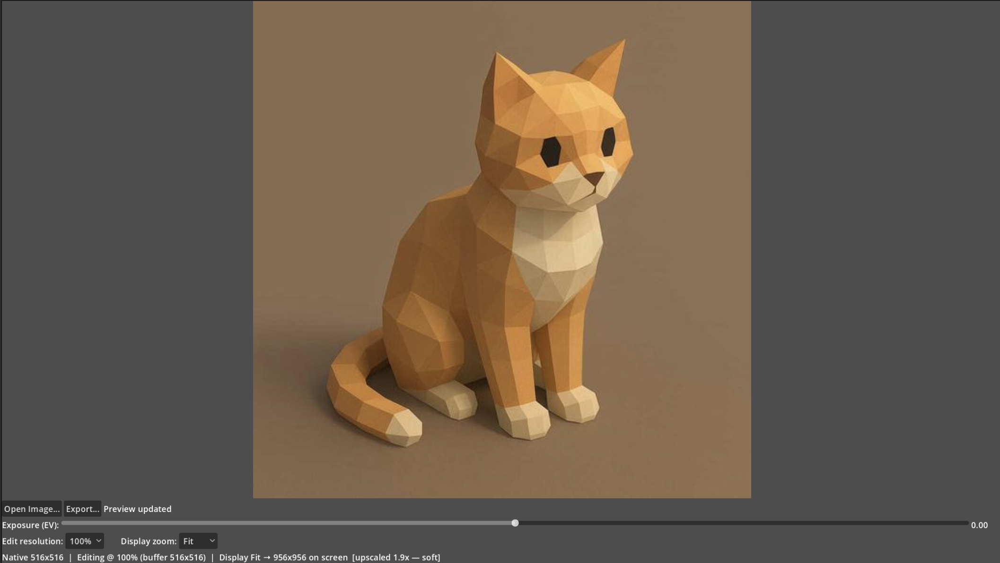Click the Exposure value 0.00
This screenshot has height=563, width=1000.
coord(979,525)
